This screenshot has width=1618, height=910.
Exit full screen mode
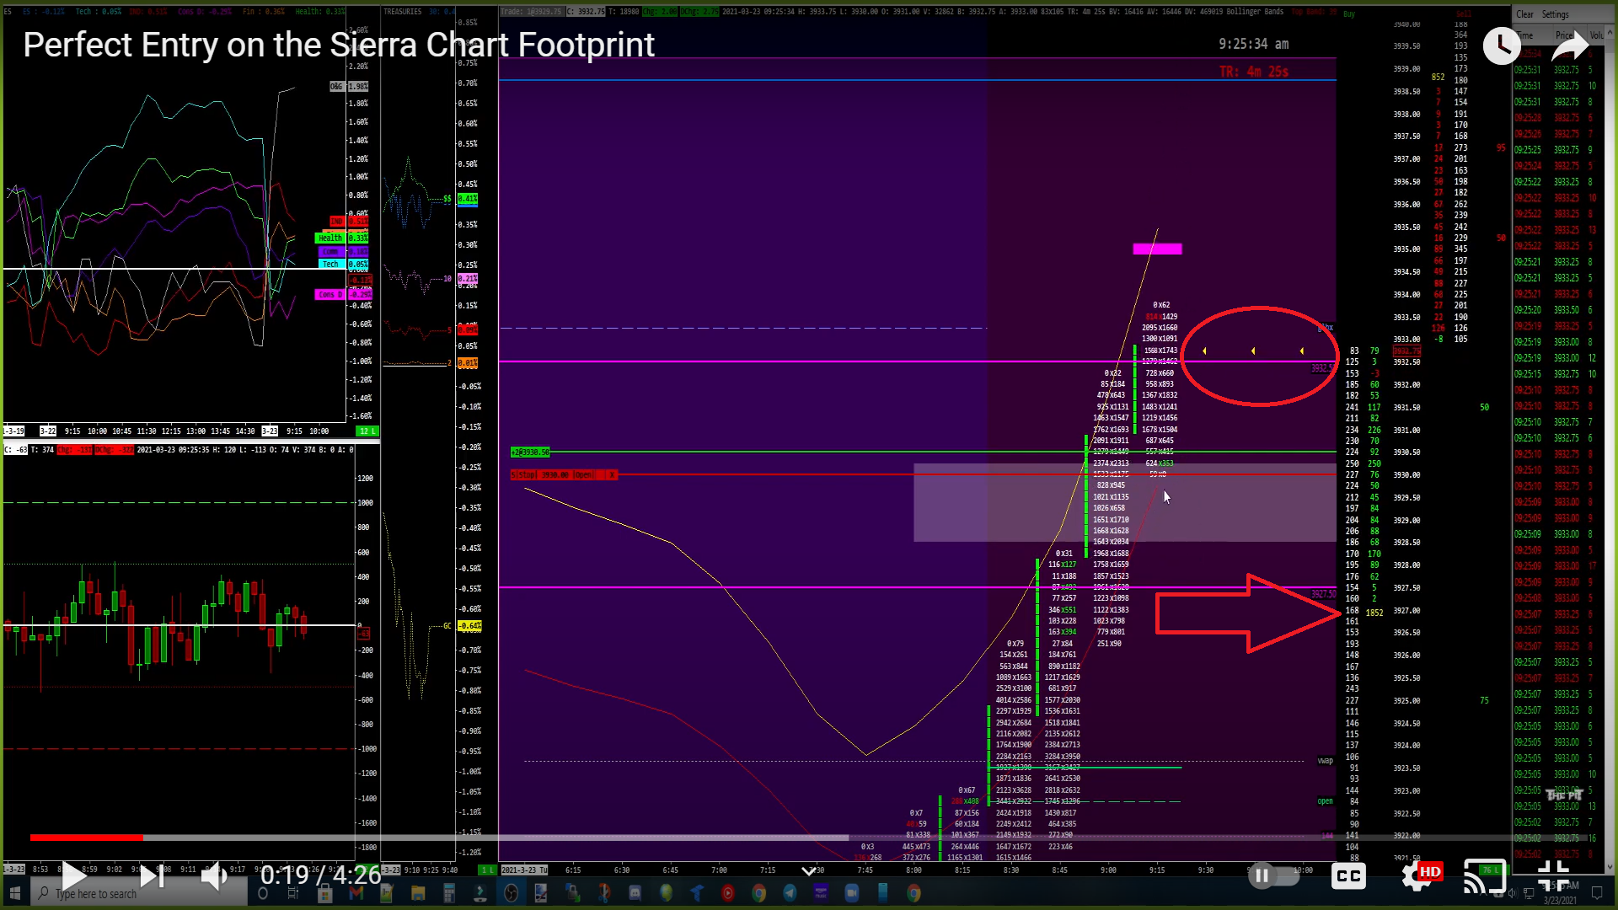tap(1553, 876)
